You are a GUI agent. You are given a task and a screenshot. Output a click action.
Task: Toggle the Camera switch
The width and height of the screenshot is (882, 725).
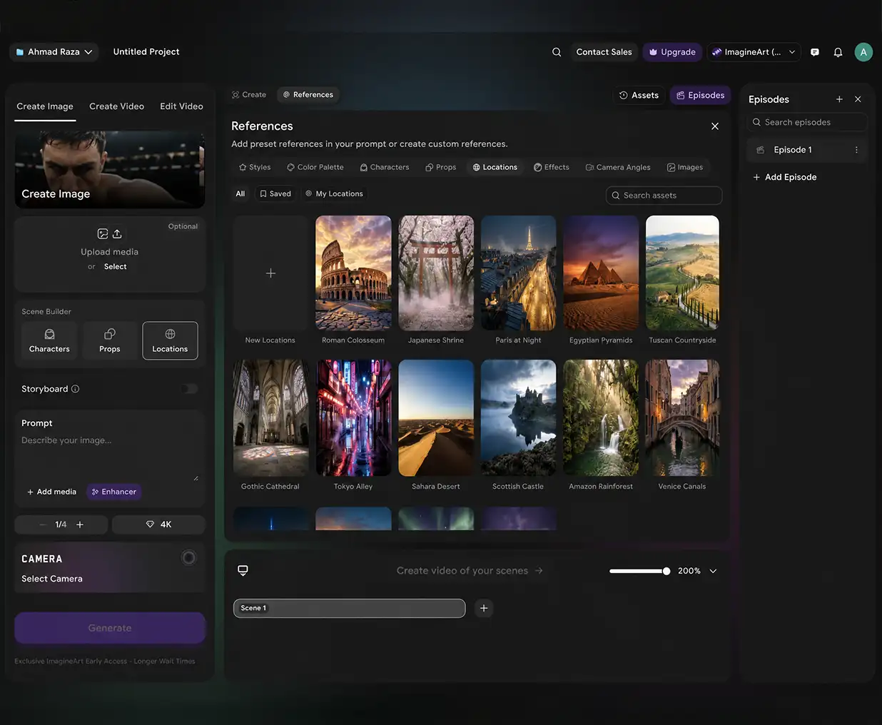pyautogui.click(x=188, y=558)
